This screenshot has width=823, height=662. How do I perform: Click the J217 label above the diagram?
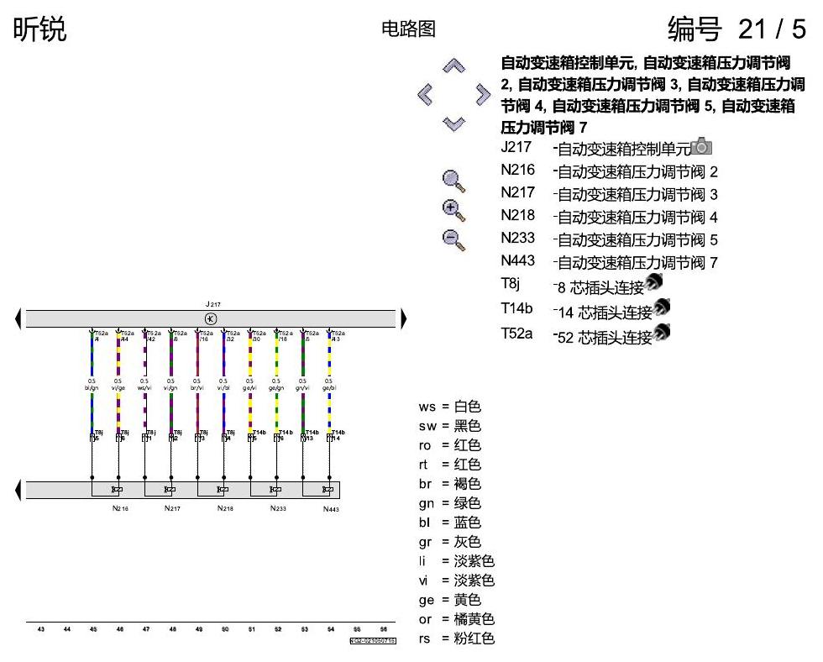click(x=212, y=304)
